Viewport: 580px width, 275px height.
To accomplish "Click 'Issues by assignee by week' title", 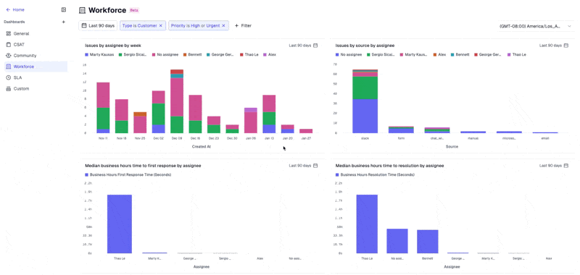I will click(113, 46).
